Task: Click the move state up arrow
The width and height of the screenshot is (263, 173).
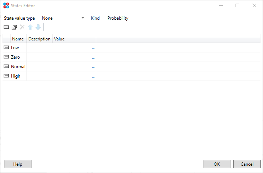Action: point(30,27)
